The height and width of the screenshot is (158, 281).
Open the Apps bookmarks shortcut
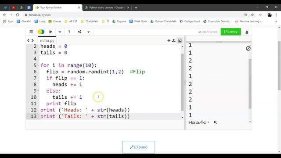8,22
